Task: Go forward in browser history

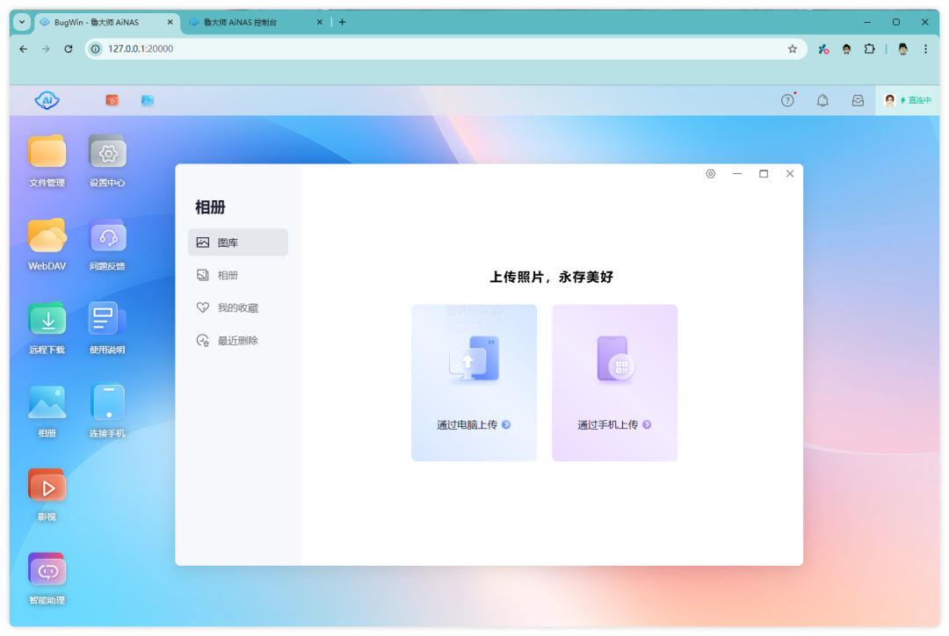Action: point(46,49)
